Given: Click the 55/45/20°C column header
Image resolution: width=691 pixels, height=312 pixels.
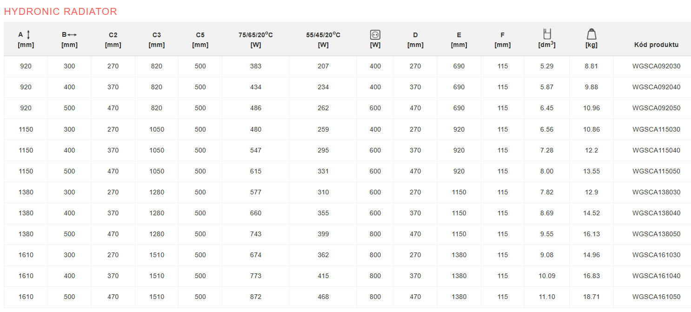Looking at the screenshot, I should click(323, 40).
